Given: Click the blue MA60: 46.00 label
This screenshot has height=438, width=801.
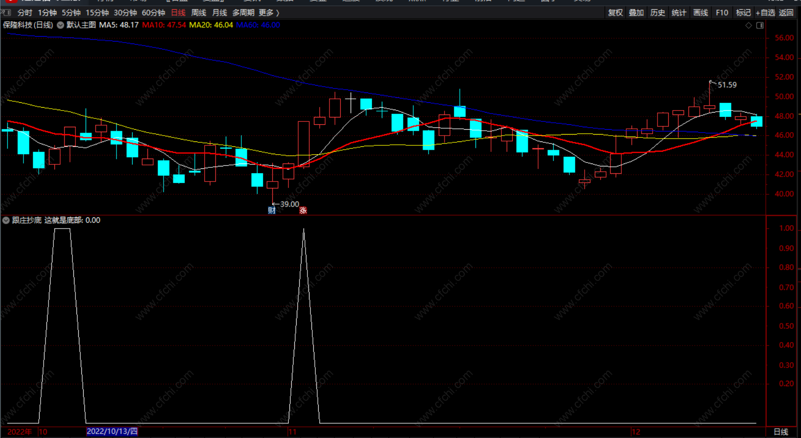Looking at the screenshot, I should 258,25.
